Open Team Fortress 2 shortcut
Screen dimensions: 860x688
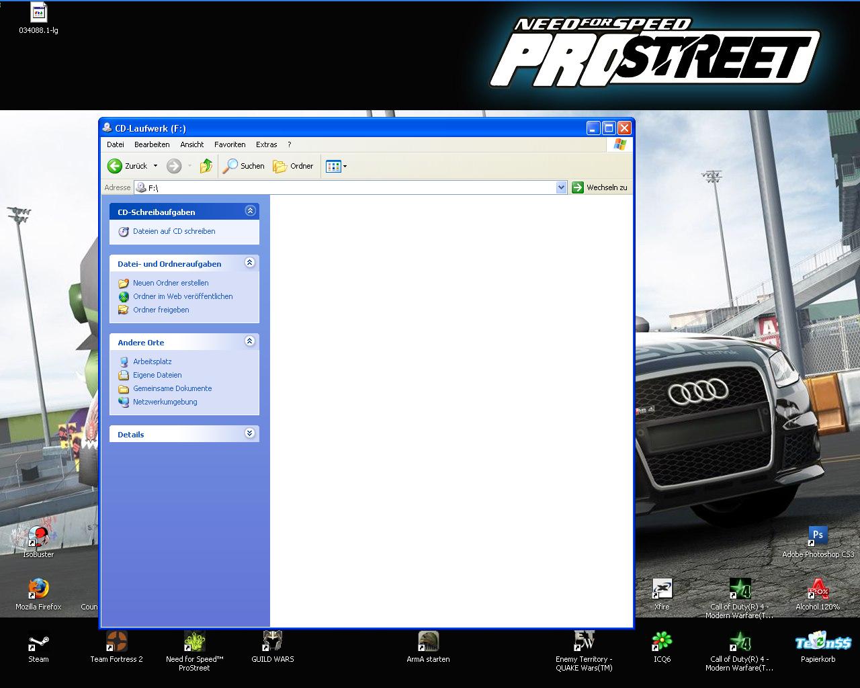[x=116, y=646]
